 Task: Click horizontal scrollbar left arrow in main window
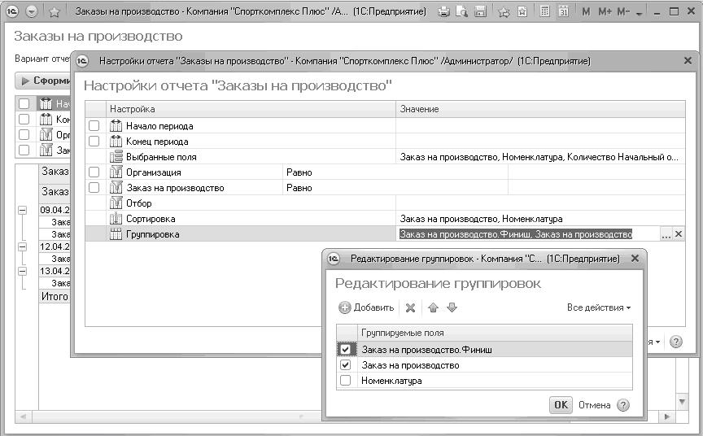tap(23, 416)
